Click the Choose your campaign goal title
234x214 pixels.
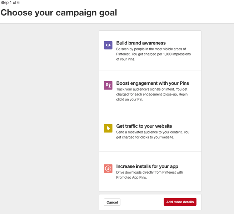pos(59,13)
